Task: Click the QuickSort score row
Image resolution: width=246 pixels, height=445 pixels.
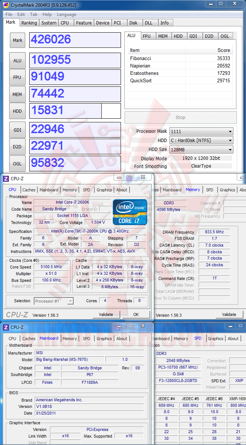Action: (x=180, y=80)
